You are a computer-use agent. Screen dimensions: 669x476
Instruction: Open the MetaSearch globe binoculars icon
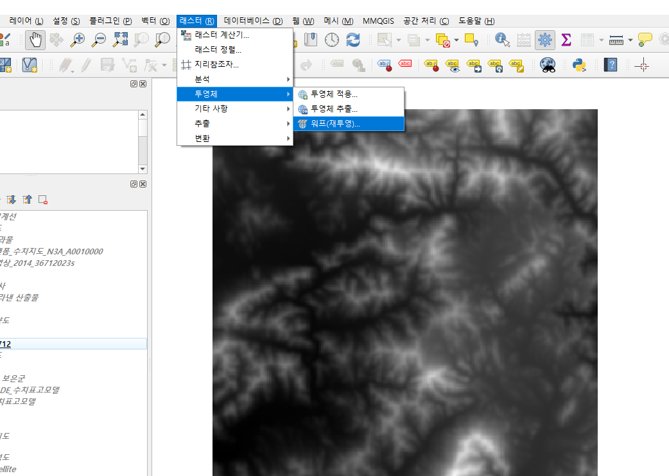pyautogui.click(x=548, y=65)
